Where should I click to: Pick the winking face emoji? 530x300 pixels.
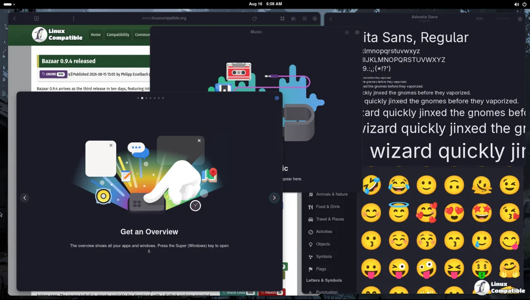tap(510, 185)
